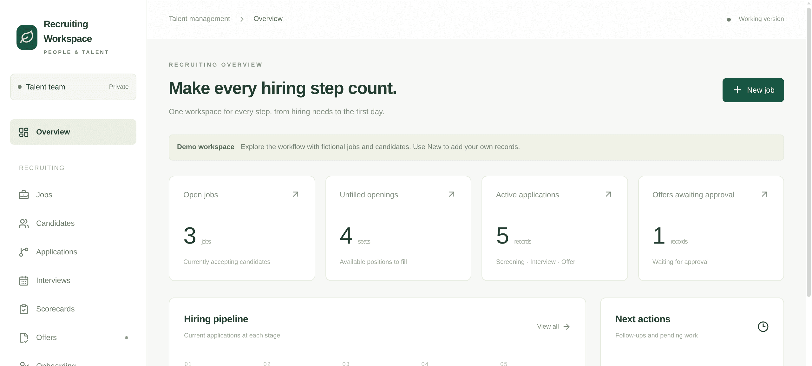Open the Unfilled openings stat card
The height and width of the screenshot is (366, 812).
point(398,228)
